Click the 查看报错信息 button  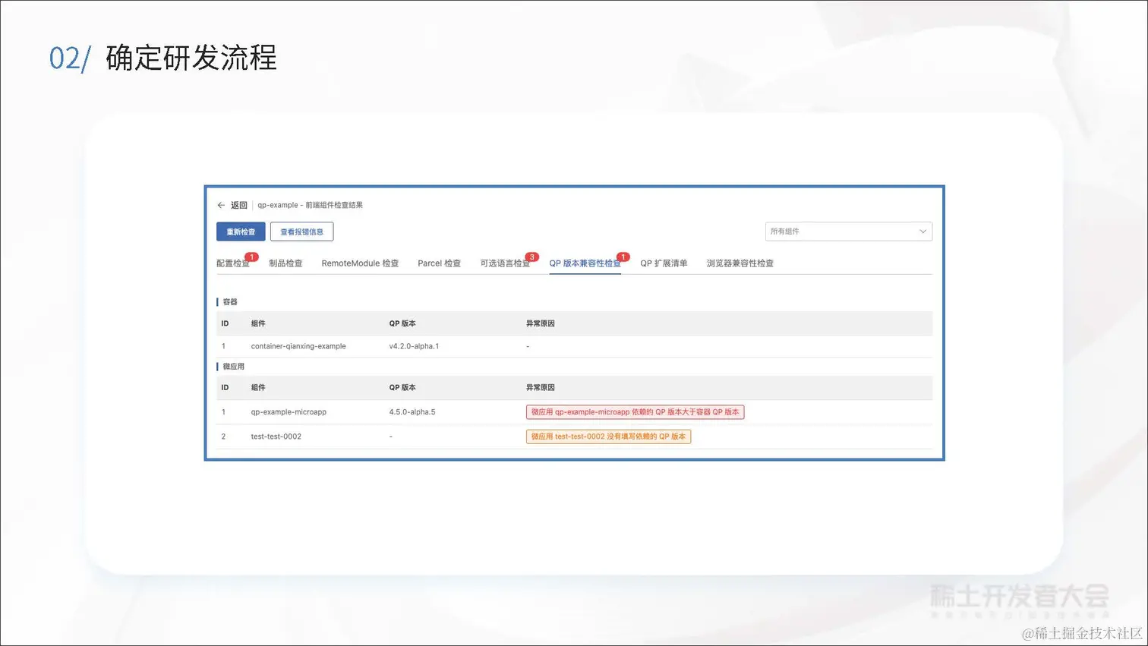point(301,232)
